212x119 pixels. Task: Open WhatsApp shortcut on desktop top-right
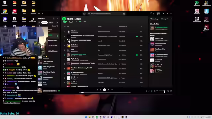point(197,3)
